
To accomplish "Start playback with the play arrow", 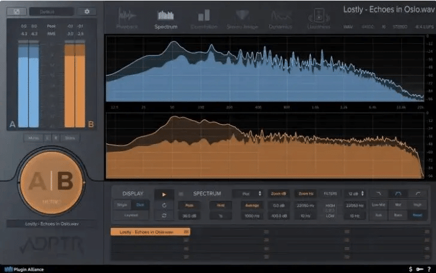I will [x=164, y=194].
